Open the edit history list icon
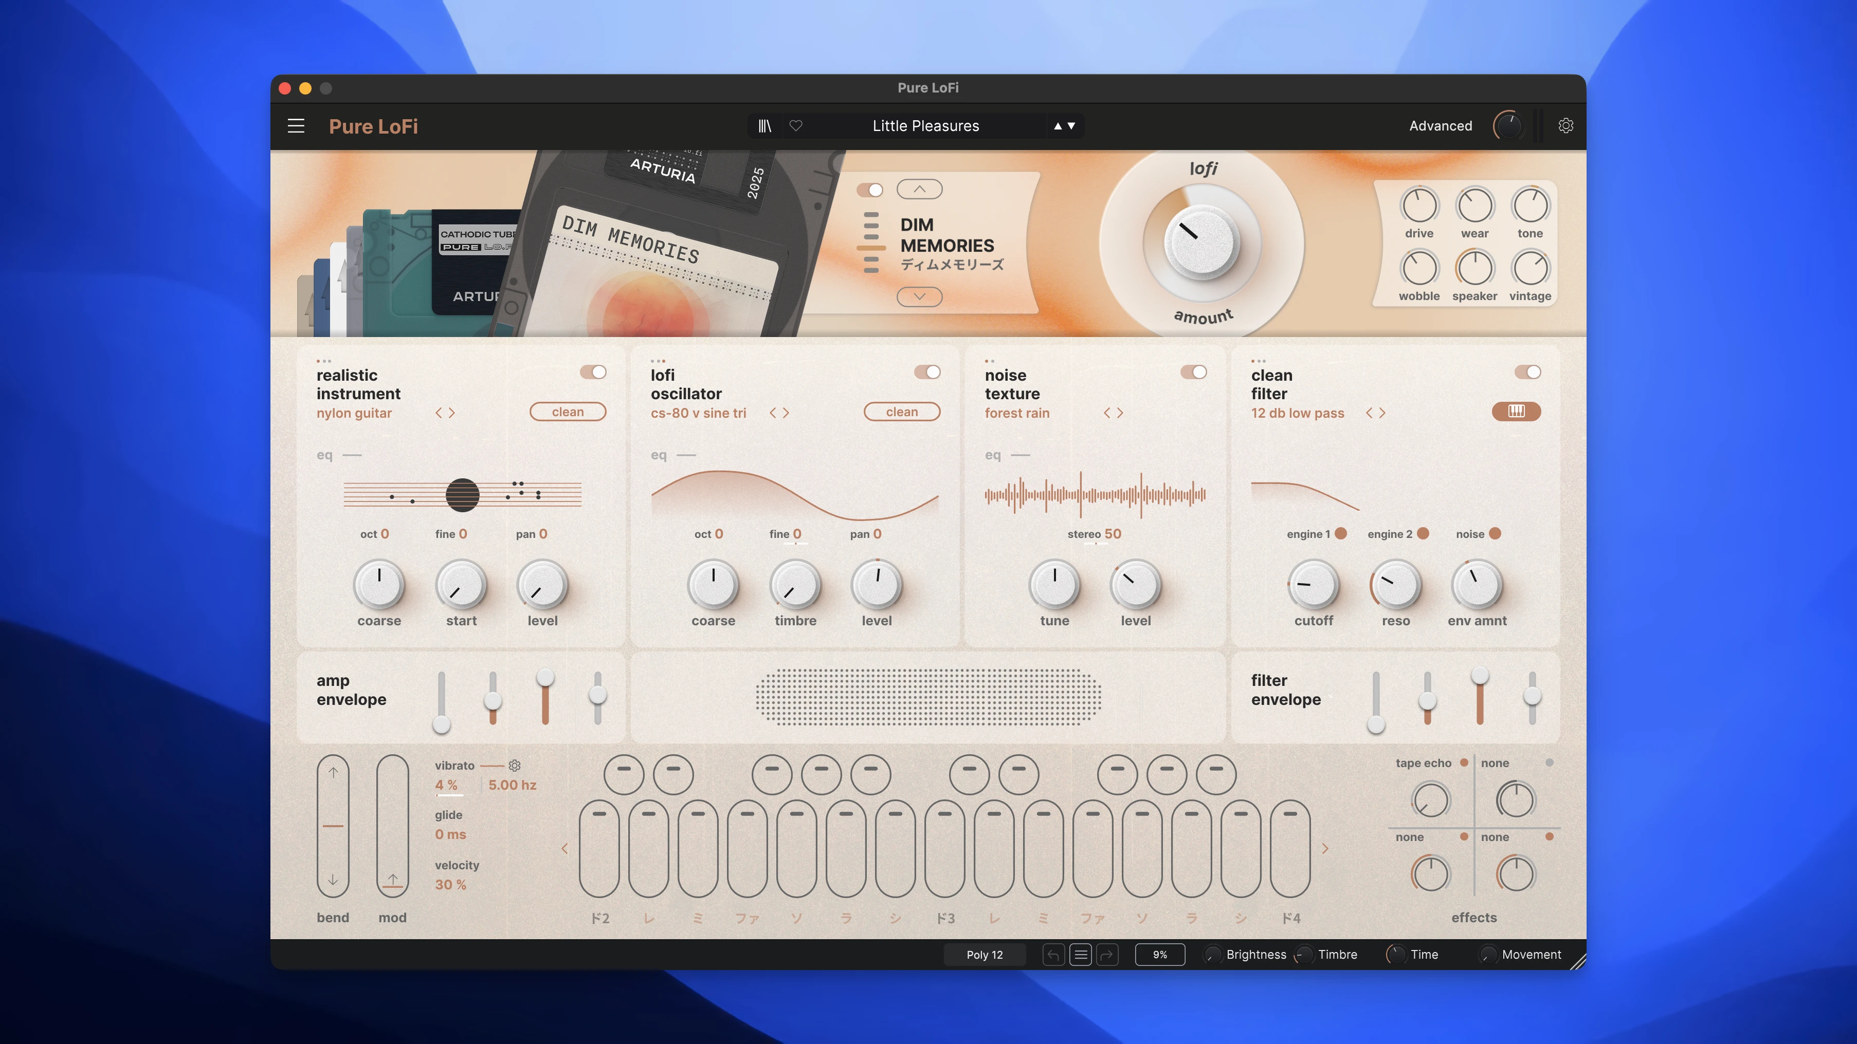Screen dimensions: 1857x1044 [1080, 954]
